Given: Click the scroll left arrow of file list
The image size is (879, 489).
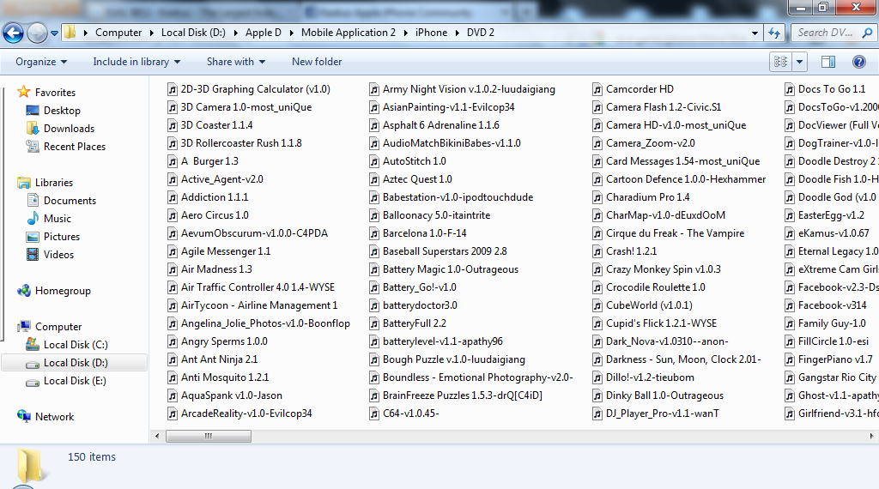Looking at the screenshot, I should pos(157,437).
